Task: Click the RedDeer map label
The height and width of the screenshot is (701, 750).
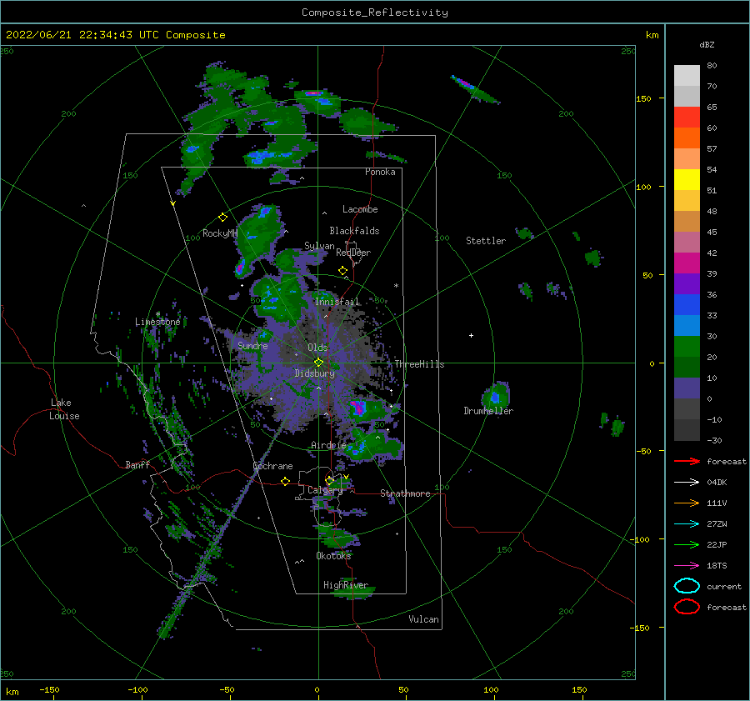Action: pyautogui.click(x=353, y=253)
